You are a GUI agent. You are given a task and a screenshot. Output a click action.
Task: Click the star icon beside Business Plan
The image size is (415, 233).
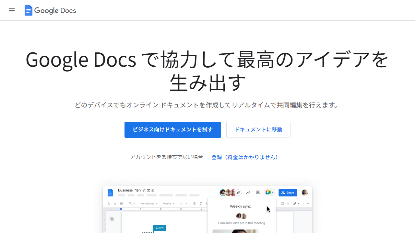(x=144, y=190)
